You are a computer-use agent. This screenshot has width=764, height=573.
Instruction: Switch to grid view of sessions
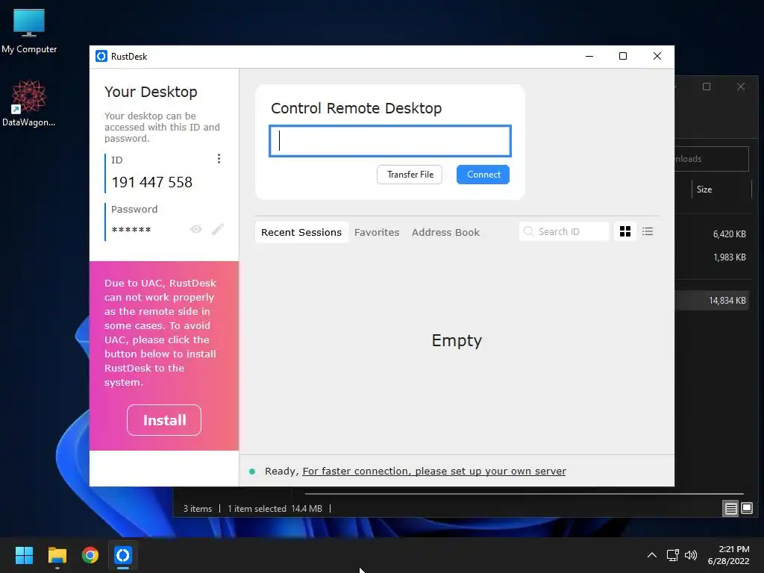tap(625, 231)
